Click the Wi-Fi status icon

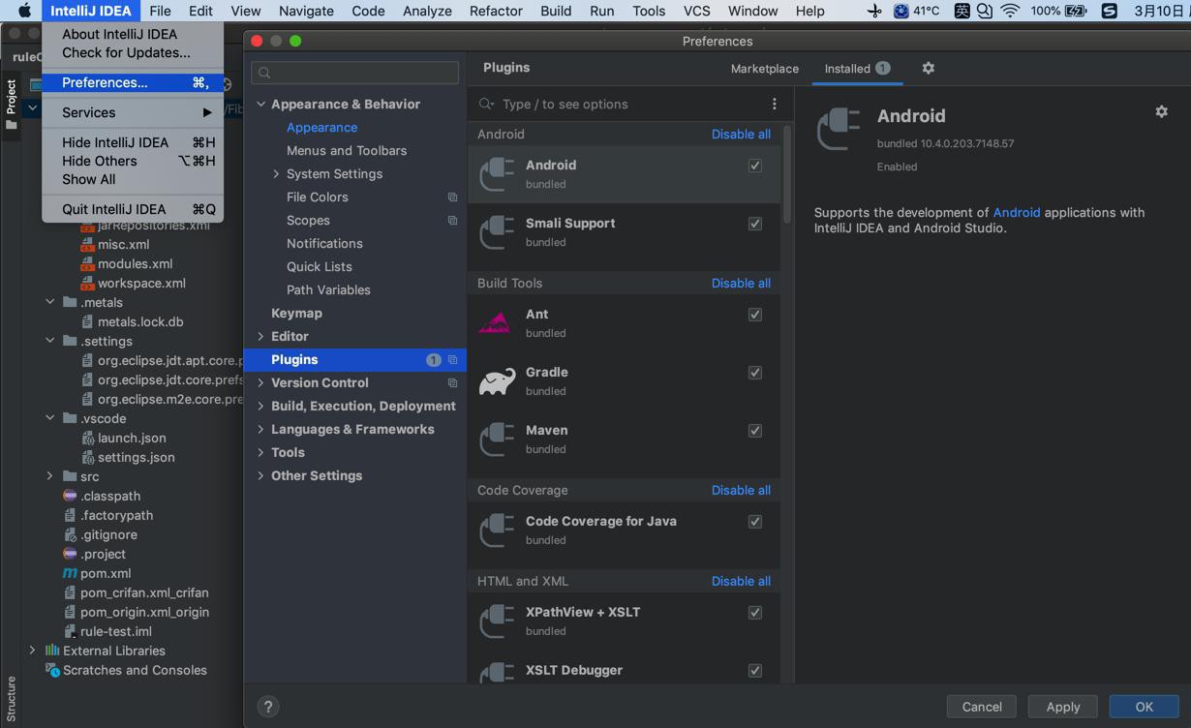[1010, 11]
